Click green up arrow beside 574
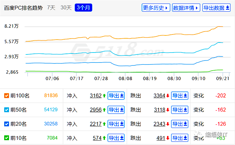This screenshot has width=235, height=145. pos(104,138)
